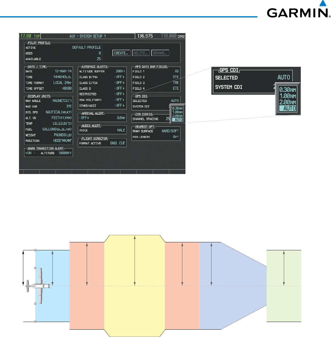
Task: Select TIME OFFSET value -00:00
Action: point(67,88)
